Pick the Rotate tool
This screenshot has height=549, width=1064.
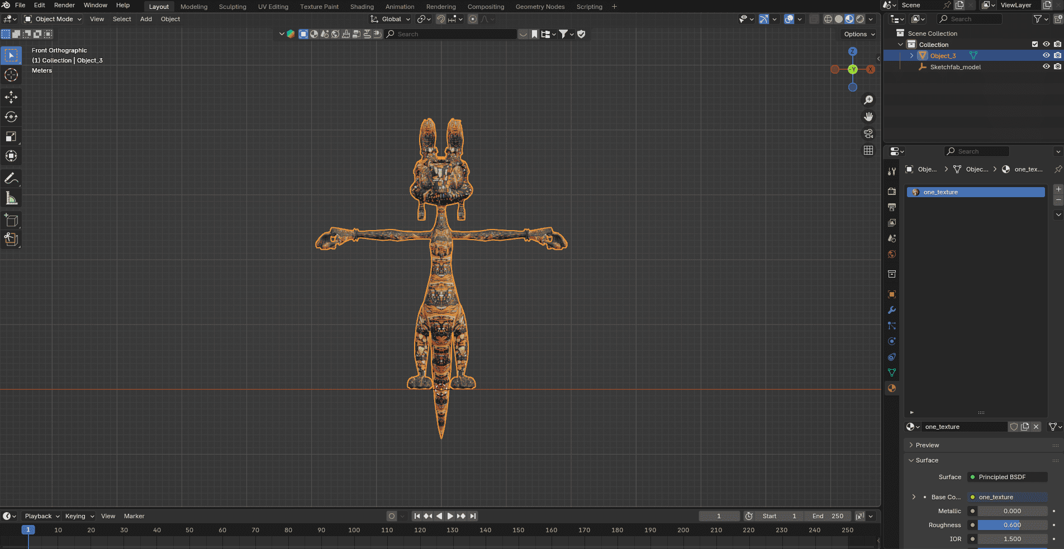click(11, 117)
